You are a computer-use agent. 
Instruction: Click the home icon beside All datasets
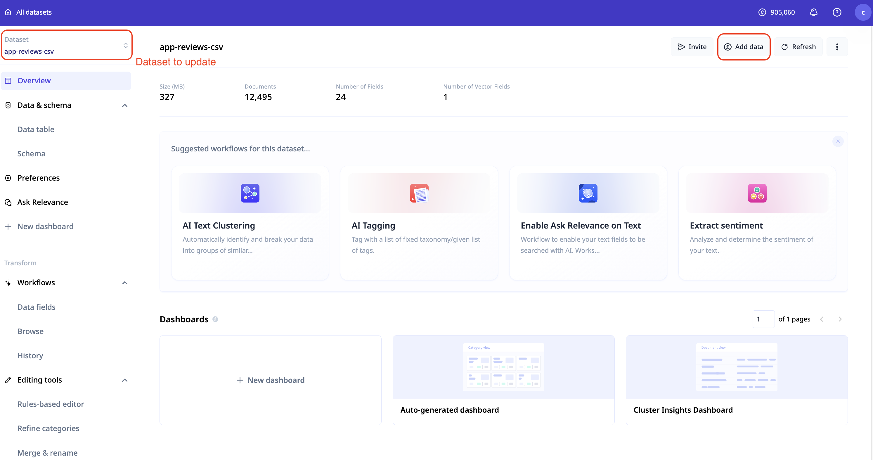click(x=8, y=12)
